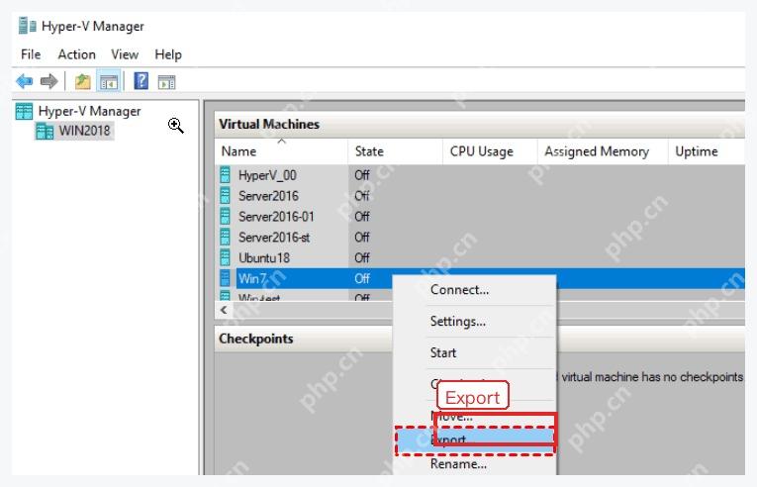
Task: Select the Win7 virtual machine name
Action: point(252,278)
